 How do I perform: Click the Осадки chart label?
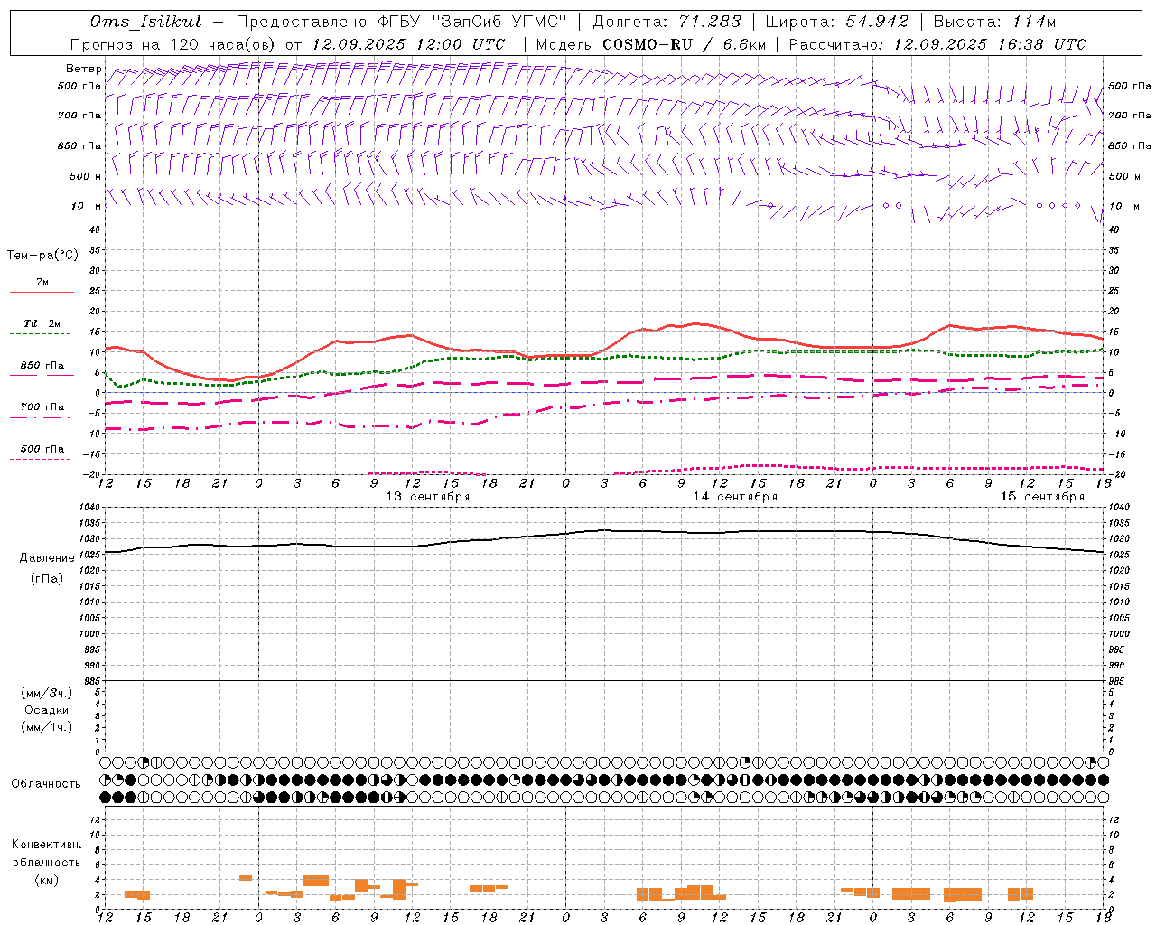click(x=47, y=710)
